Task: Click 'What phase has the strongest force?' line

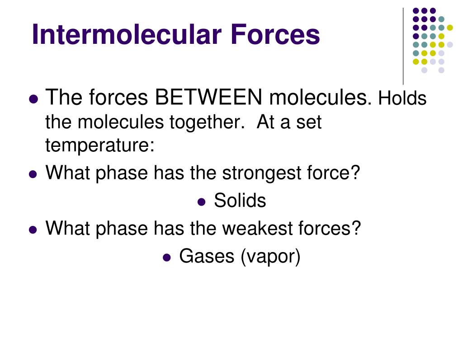Action: point(203,173)
